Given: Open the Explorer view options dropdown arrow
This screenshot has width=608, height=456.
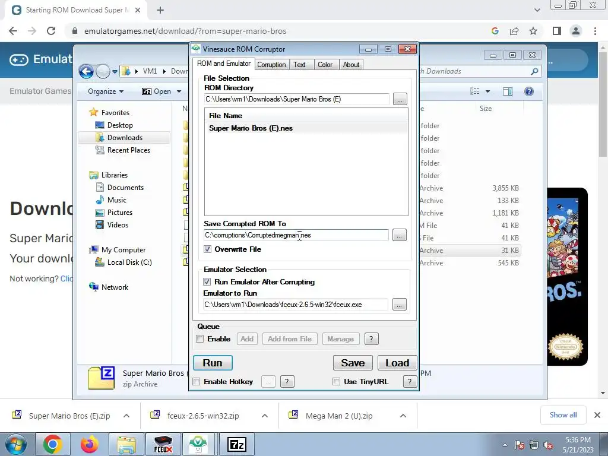Looking at the screenshot, I should point(488,91).
